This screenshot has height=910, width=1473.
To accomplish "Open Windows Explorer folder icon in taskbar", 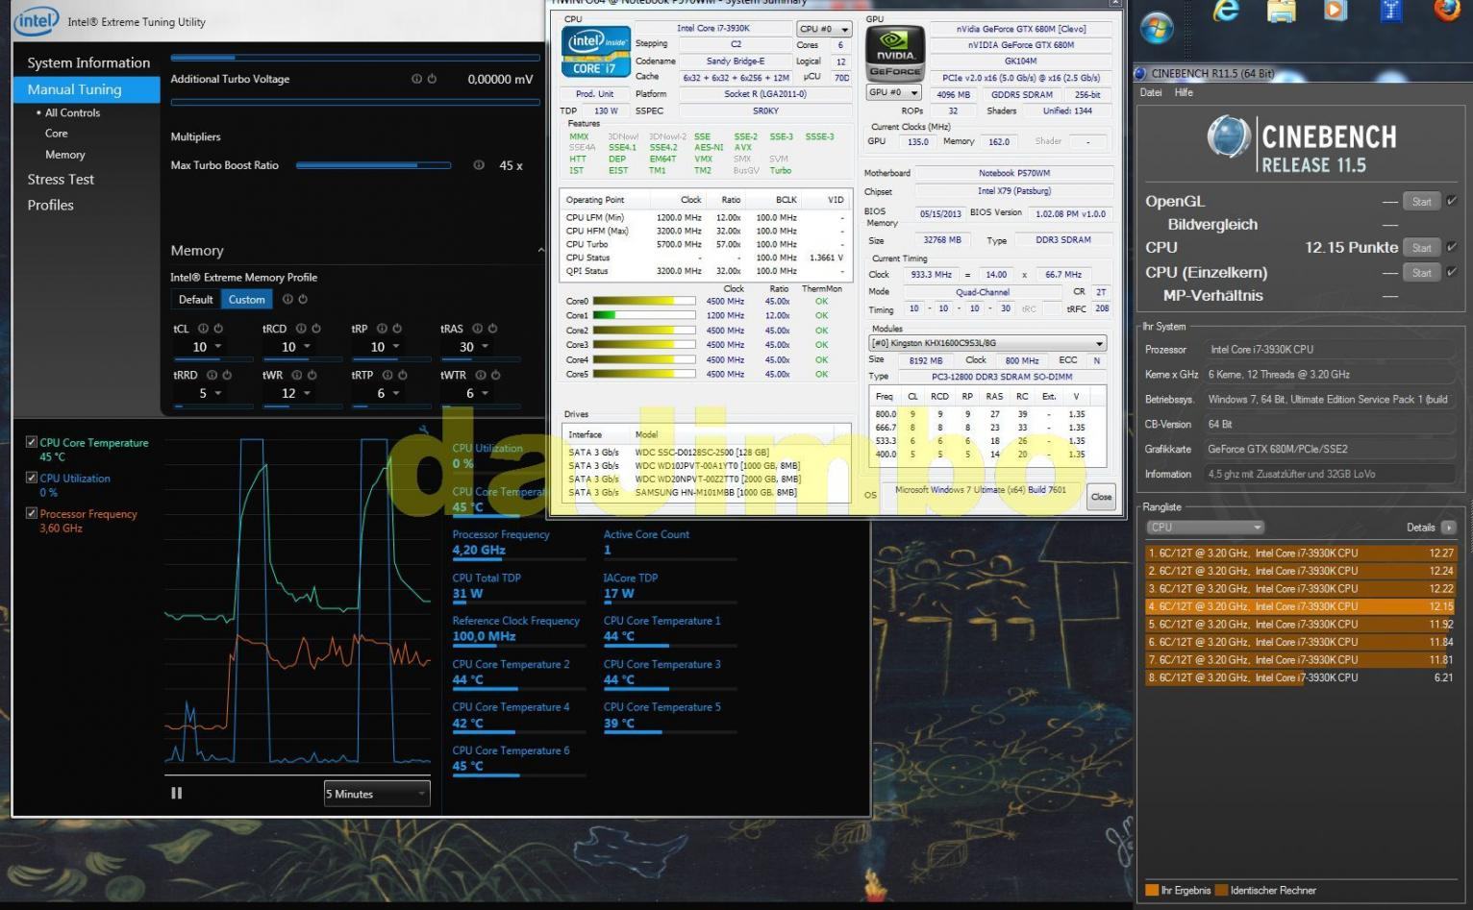I will click(1282, 12).
